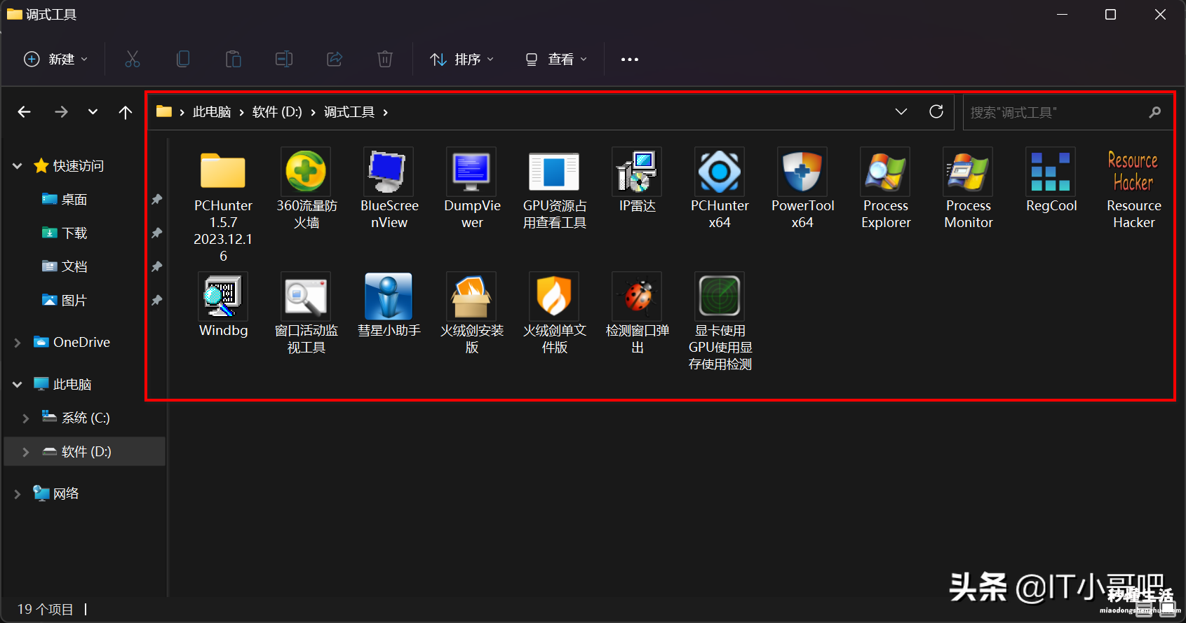Go up one folder level
1186x623 pixels.
(x=126, y=112)
